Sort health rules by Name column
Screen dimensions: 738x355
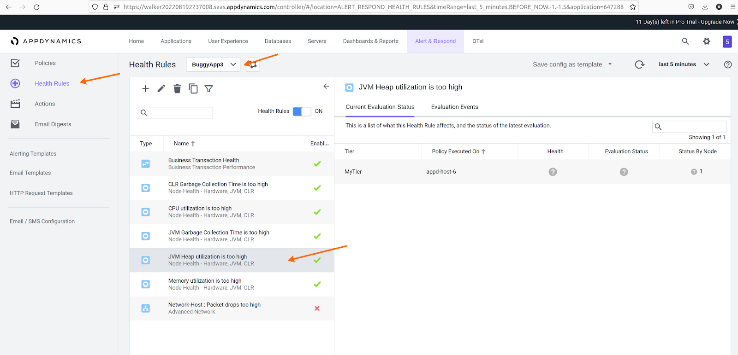(x=184, y=144)
